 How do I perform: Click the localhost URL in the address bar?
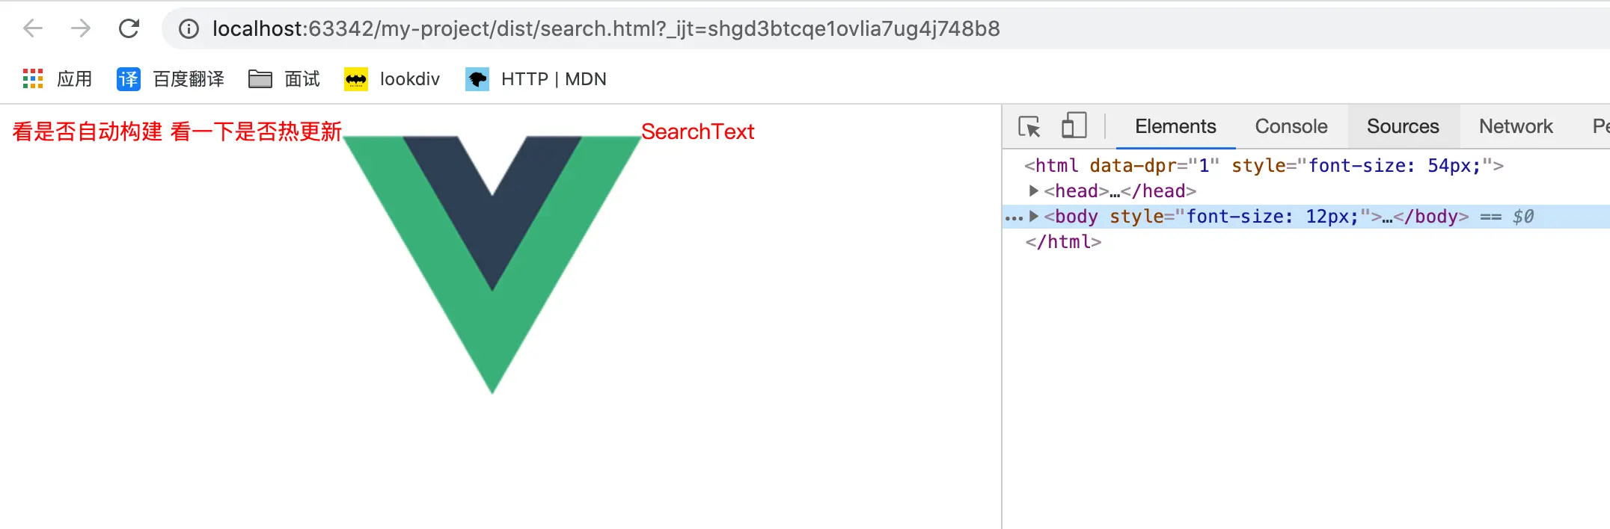coord(606,28)
